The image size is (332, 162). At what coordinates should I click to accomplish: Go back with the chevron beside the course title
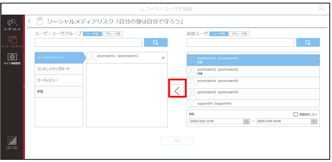point(29,21)
